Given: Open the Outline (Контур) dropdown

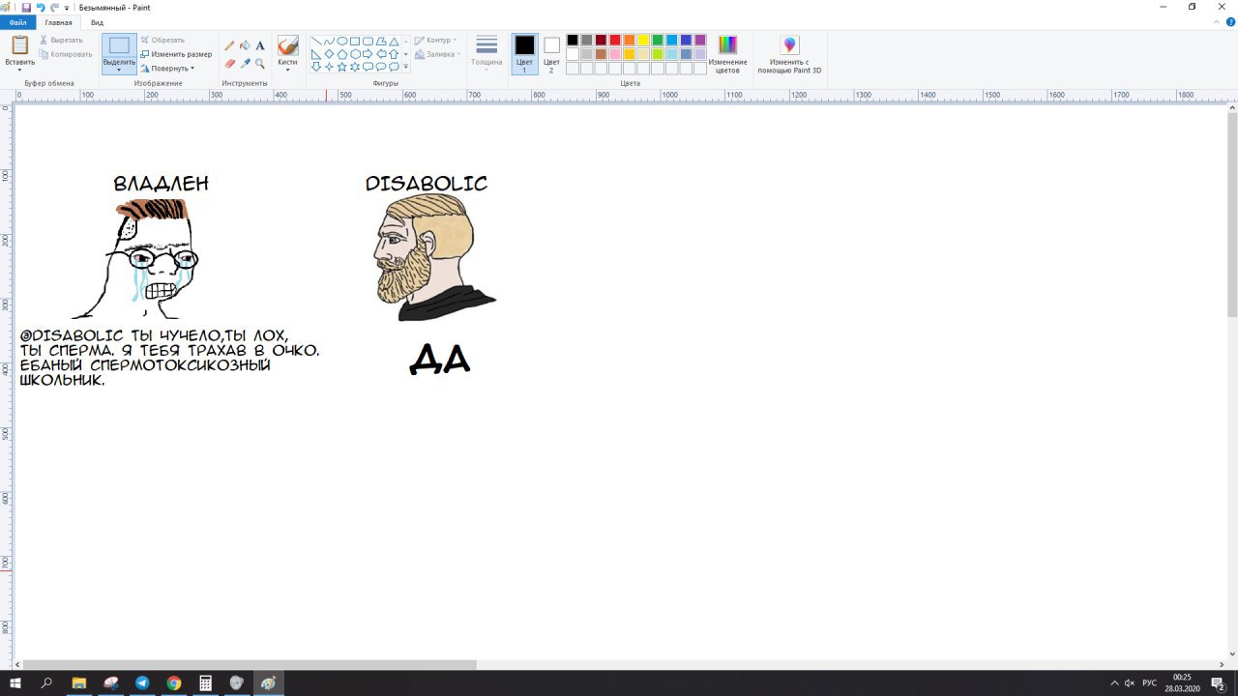Looking at the screenshot, I should pyautogui.click(x=434, y=40).
